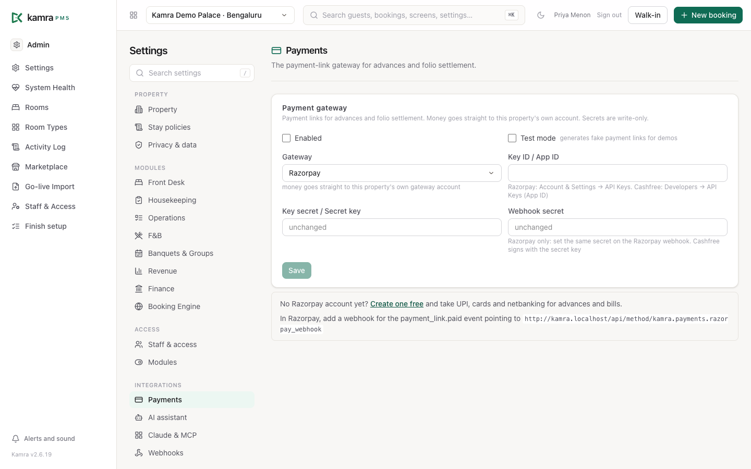Click the Go-live Import file icon
Image resolution: width=751 pixels, height=469 pixels.
point(16,187)
